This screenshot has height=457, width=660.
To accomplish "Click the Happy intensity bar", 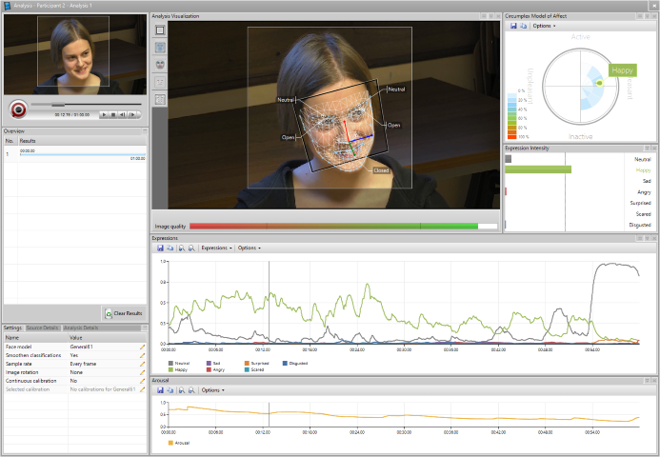I will (x=538, y=169).
